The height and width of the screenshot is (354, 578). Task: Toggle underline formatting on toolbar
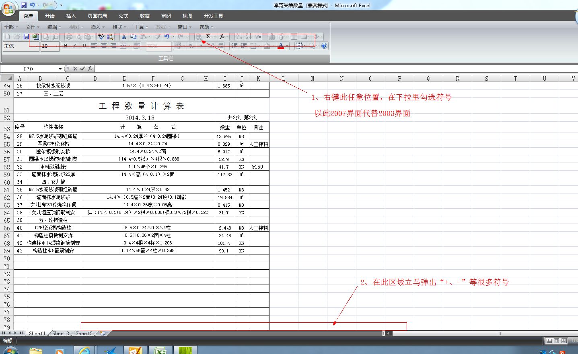coord(83,46)
